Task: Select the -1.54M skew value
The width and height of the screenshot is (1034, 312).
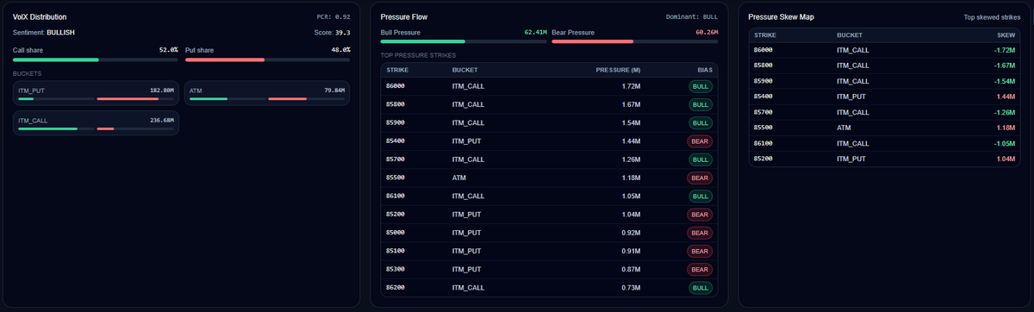Action: (1004, 82)
